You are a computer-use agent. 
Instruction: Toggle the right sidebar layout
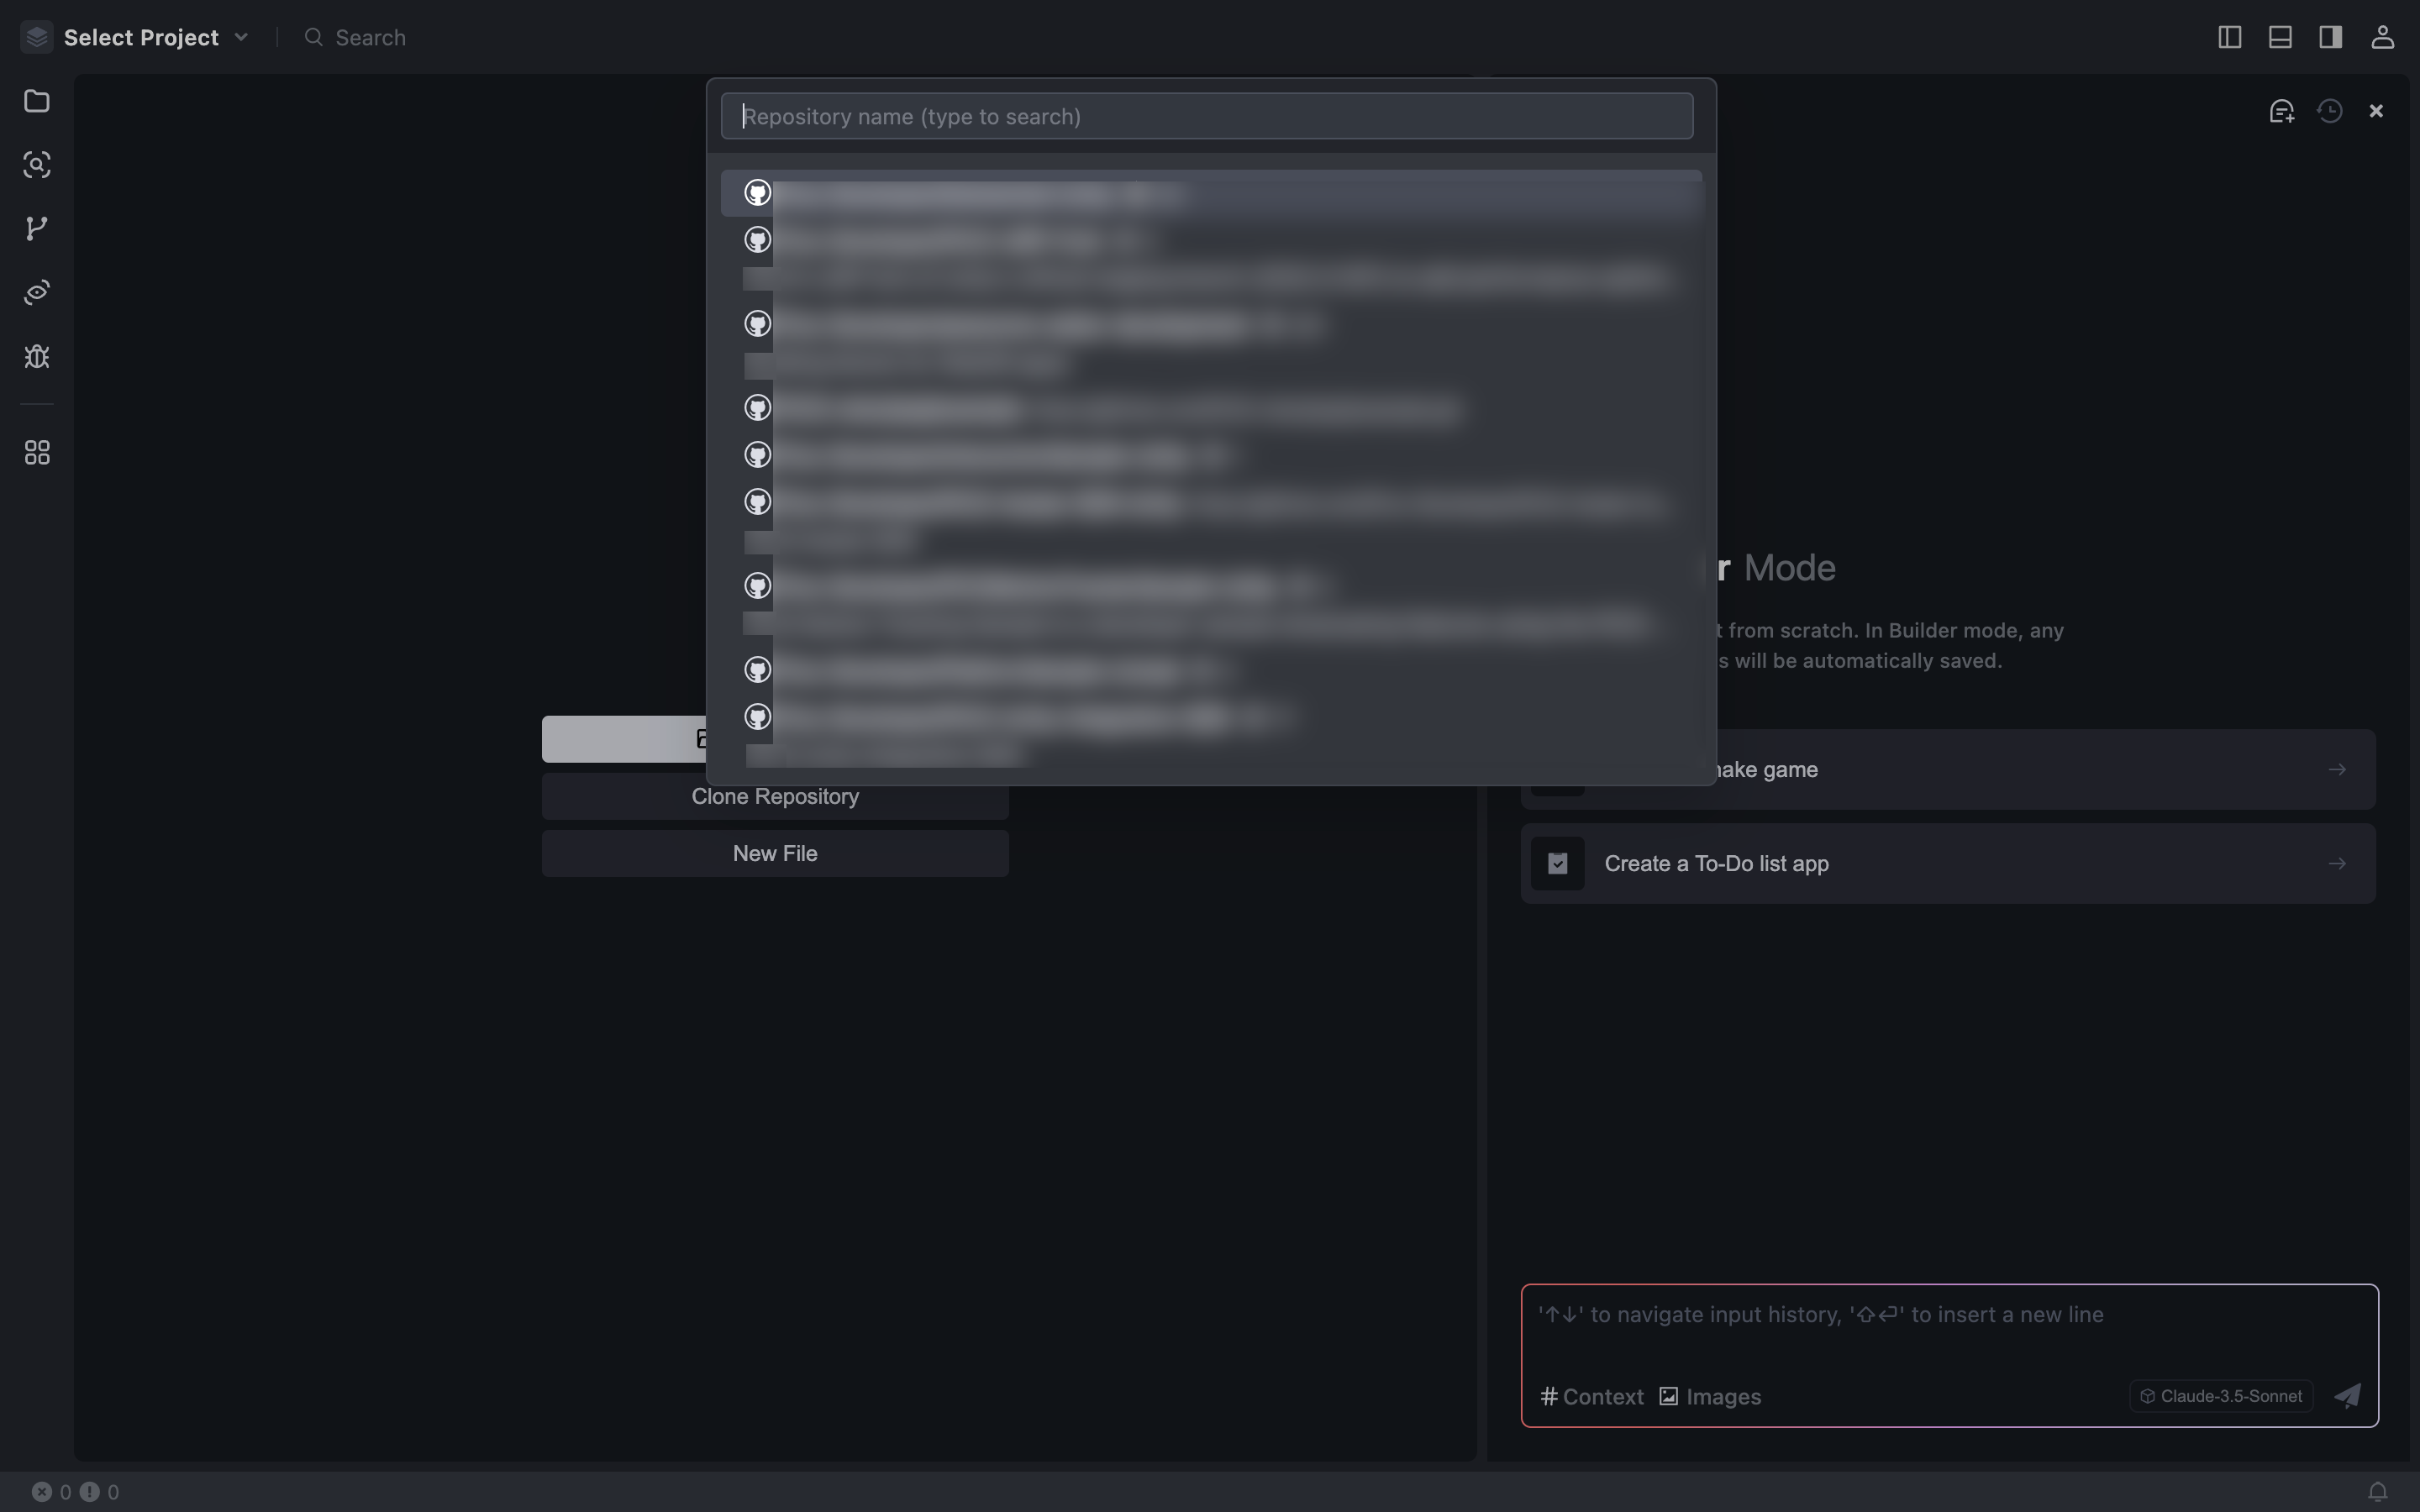coord(2331,37)
